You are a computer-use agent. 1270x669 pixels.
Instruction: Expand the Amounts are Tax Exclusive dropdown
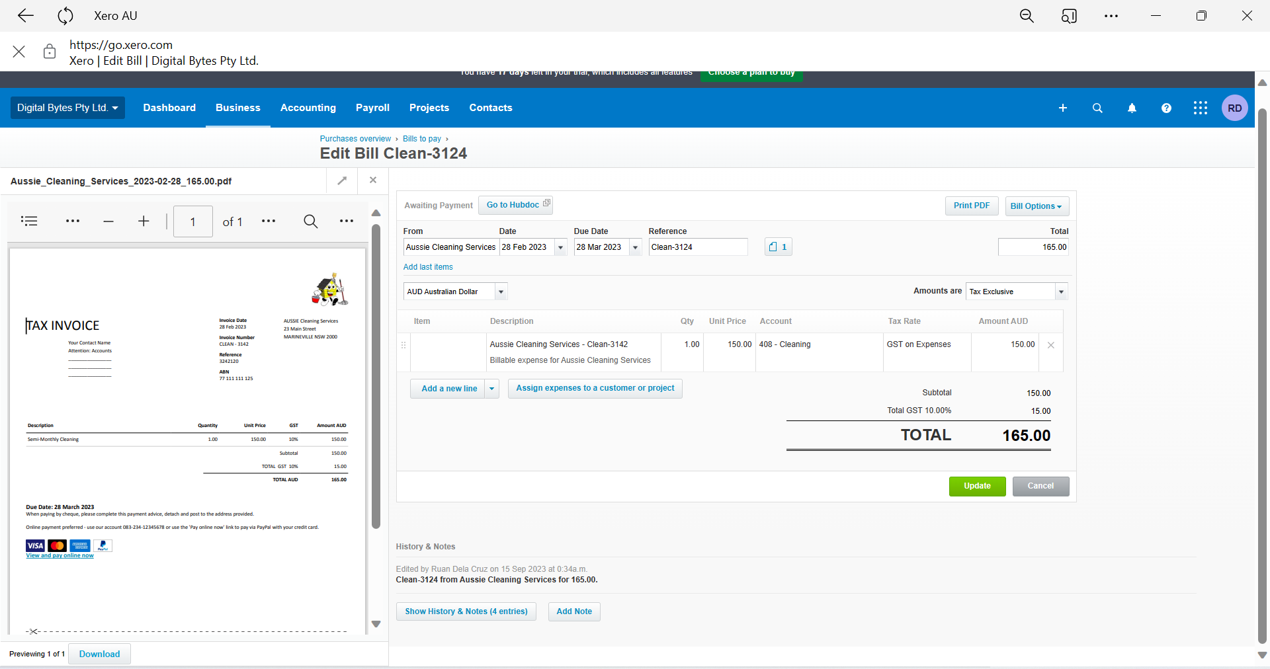pyautogui.click(x=1061, y=292)
